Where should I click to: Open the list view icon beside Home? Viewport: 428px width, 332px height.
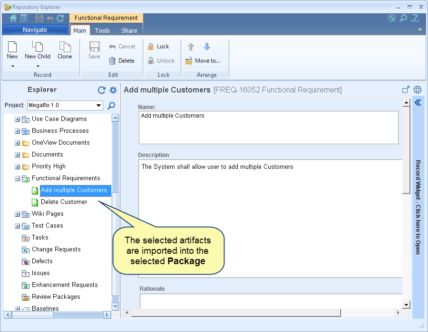pyautogui.click(x=24, y=18)
